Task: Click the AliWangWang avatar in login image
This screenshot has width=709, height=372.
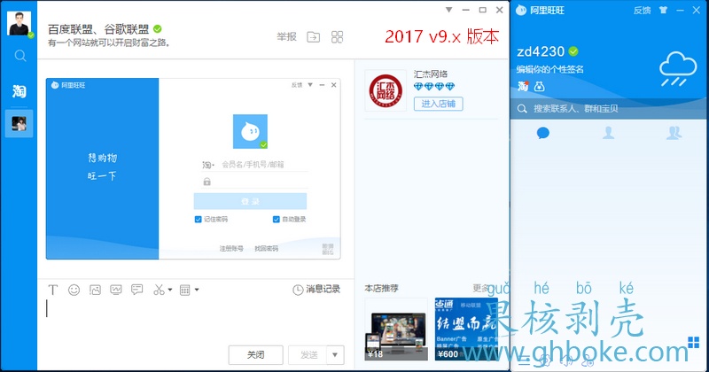Action: tap(250, 132)
